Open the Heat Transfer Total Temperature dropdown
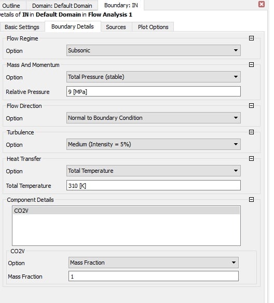The image size is (274, 303). 154,171
